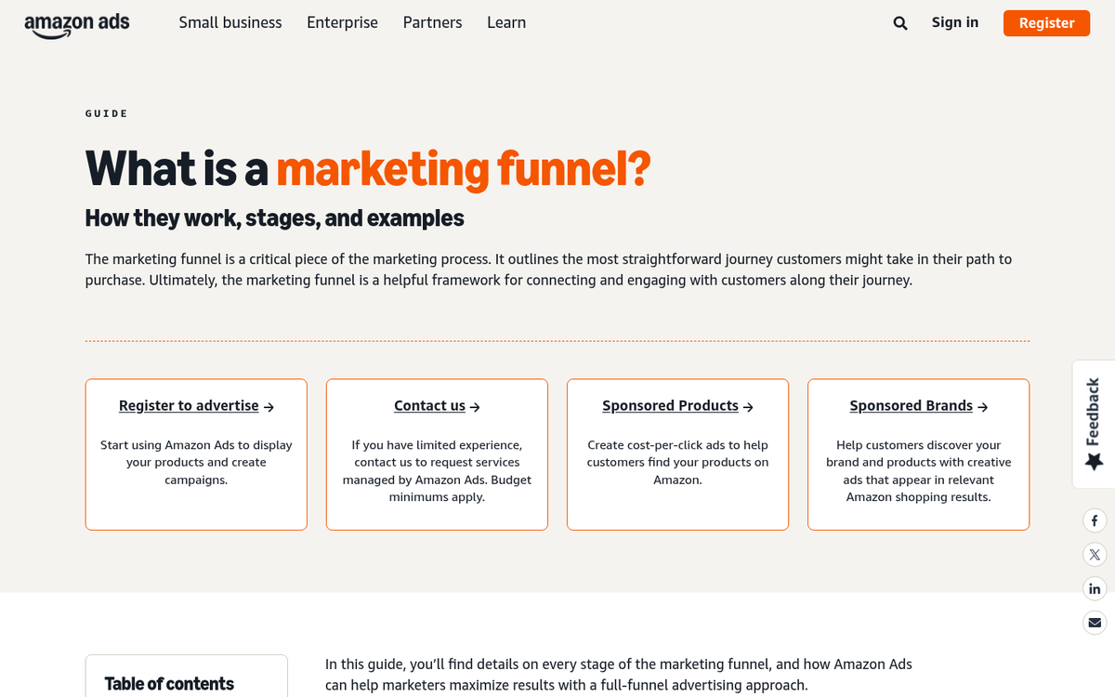The height and width of the screenshot is (697, 1115).
Task: Click the Amazon Ads logo
Action: click(x=76, y=25)
